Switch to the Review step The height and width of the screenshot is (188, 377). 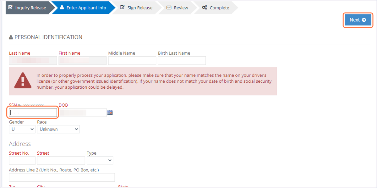pyautogui.click(x=178, y=8)
